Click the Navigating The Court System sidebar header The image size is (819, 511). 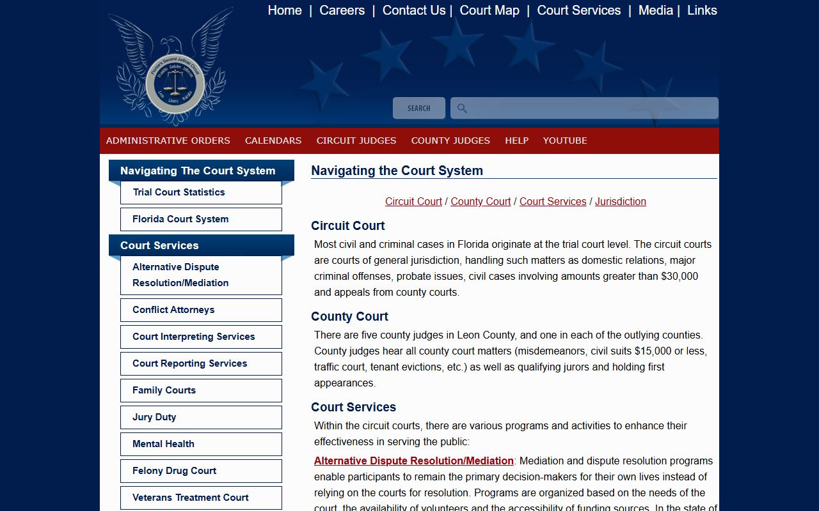tap(202, 171)
